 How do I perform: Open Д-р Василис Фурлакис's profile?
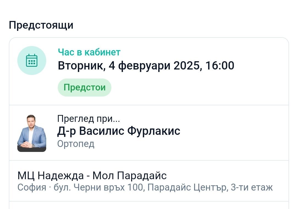click(119, 131)
